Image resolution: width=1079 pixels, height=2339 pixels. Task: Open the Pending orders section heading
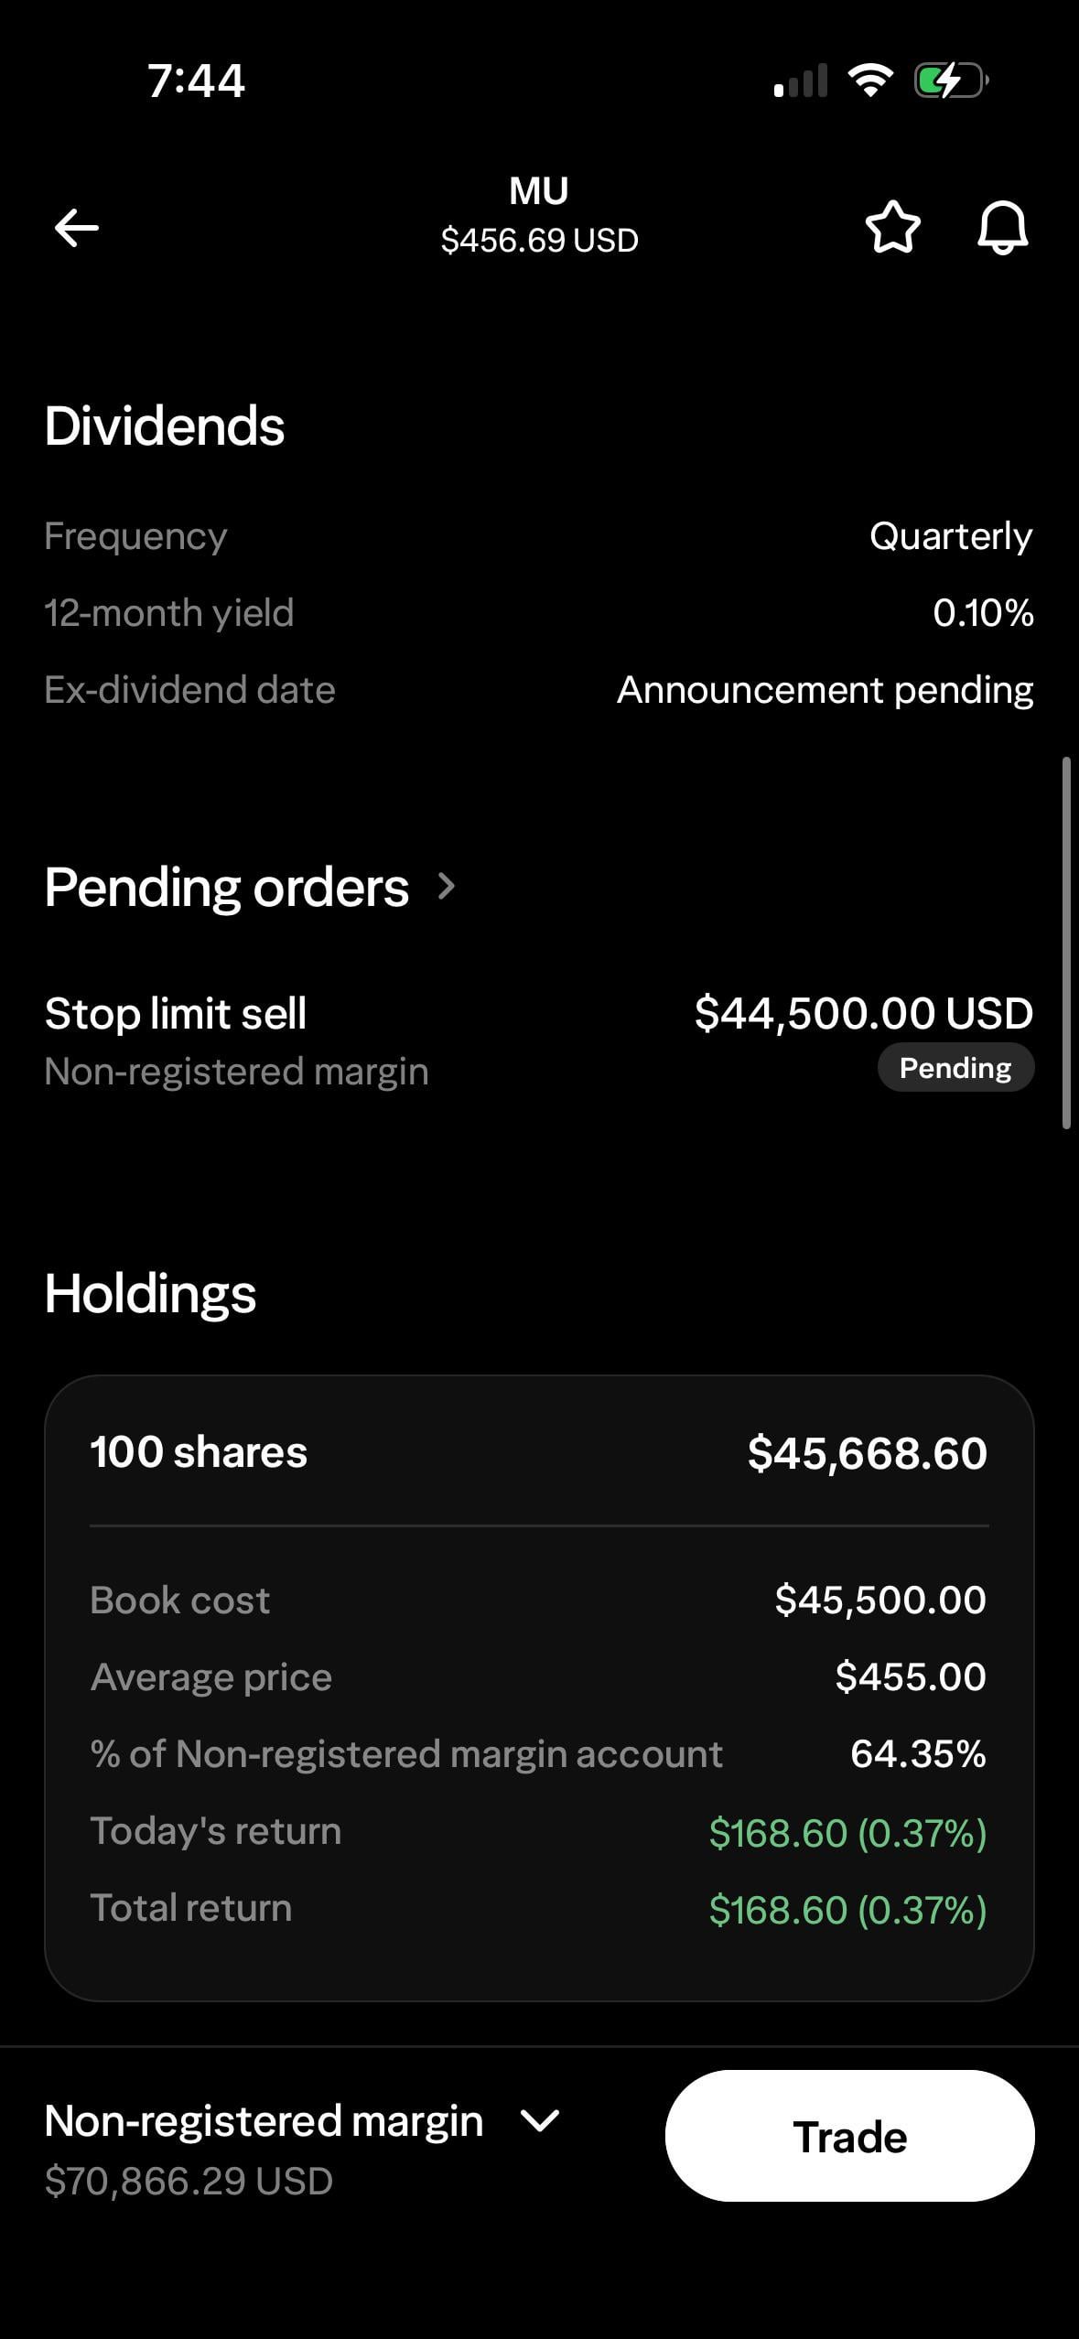pos(227,888)
